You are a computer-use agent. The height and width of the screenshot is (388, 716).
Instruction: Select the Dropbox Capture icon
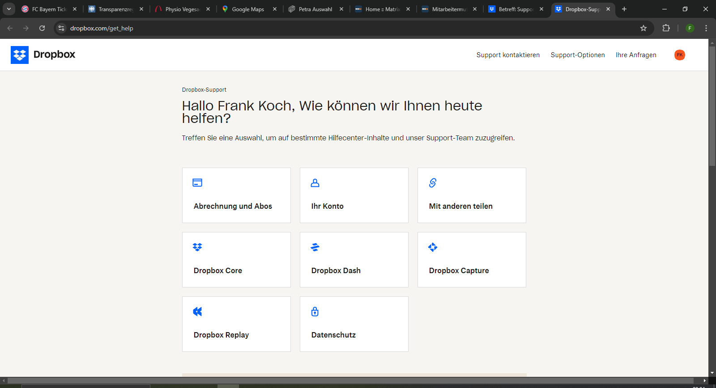(x=433, y=247)
